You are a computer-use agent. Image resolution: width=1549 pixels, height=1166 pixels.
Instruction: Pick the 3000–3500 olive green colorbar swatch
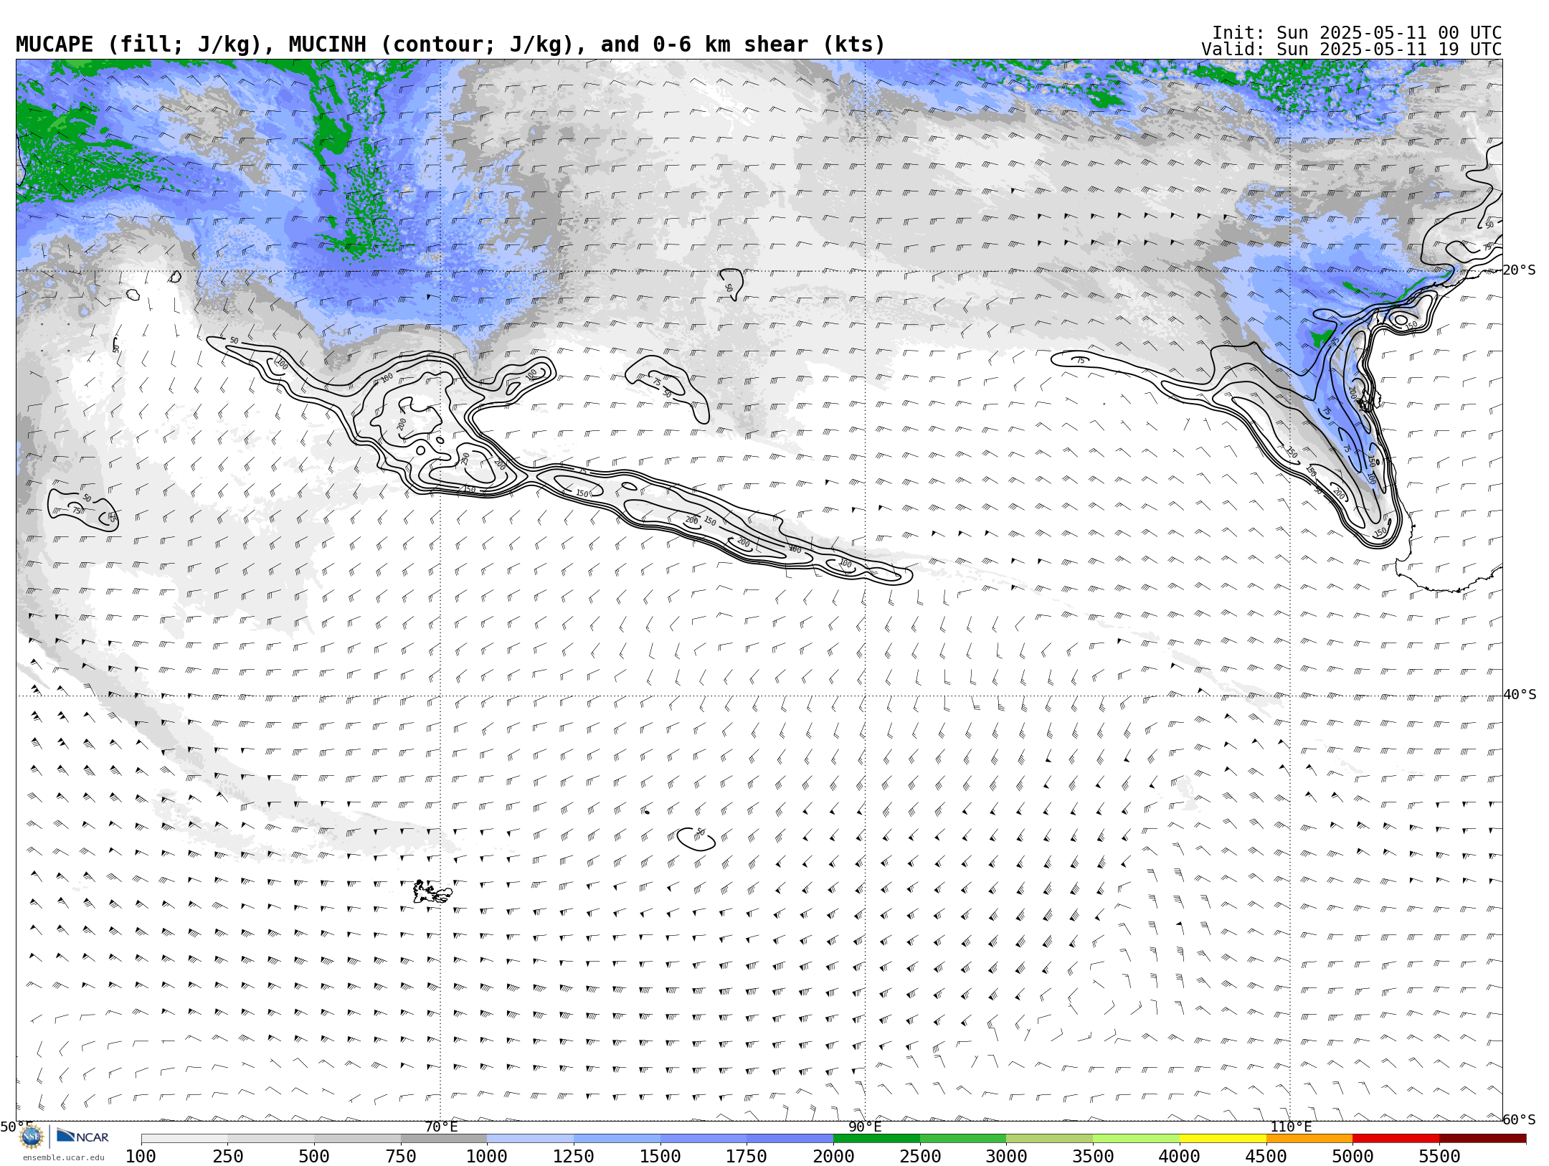[1050, 1138]
